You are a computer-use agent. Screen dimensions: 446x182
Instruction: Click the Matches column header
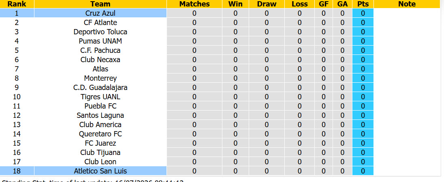(x=194, y=4)
